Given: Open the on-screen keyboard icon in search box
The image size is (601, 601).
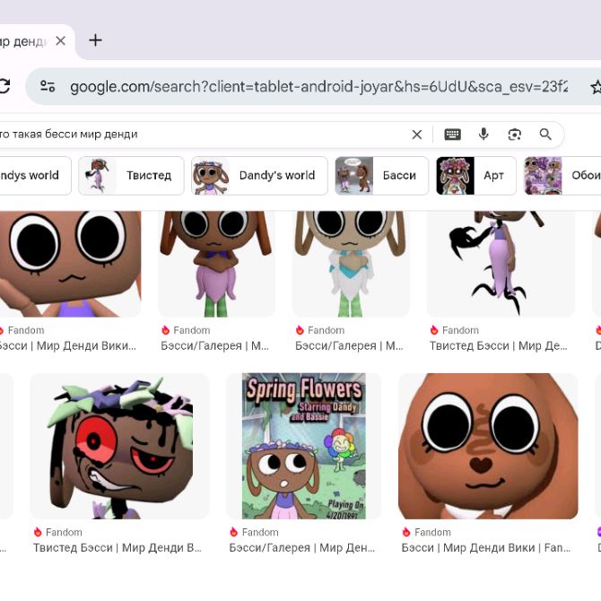Looking at the screenshot, I should click(x=453, y=135).
